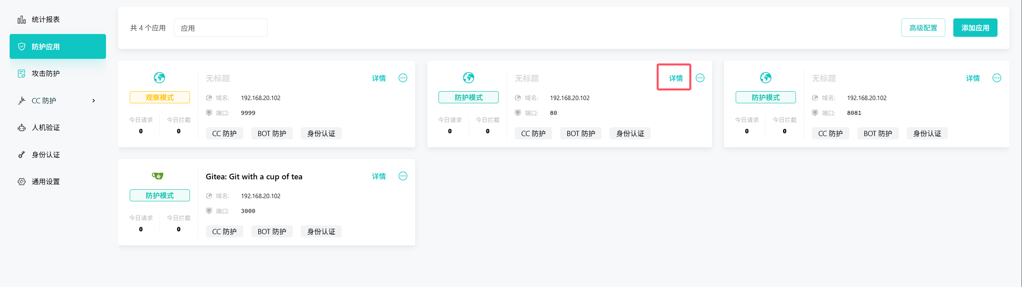1022x287 pixels.
Task: Switch the 防护模式 badge on port 8081 app
Action: point(765,97)
